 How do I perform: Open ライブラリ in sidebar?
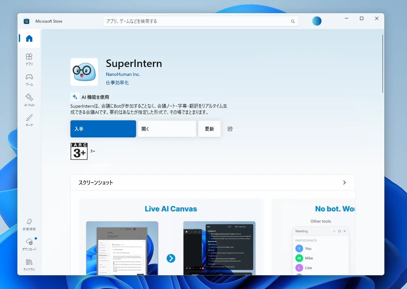[29, 265]
